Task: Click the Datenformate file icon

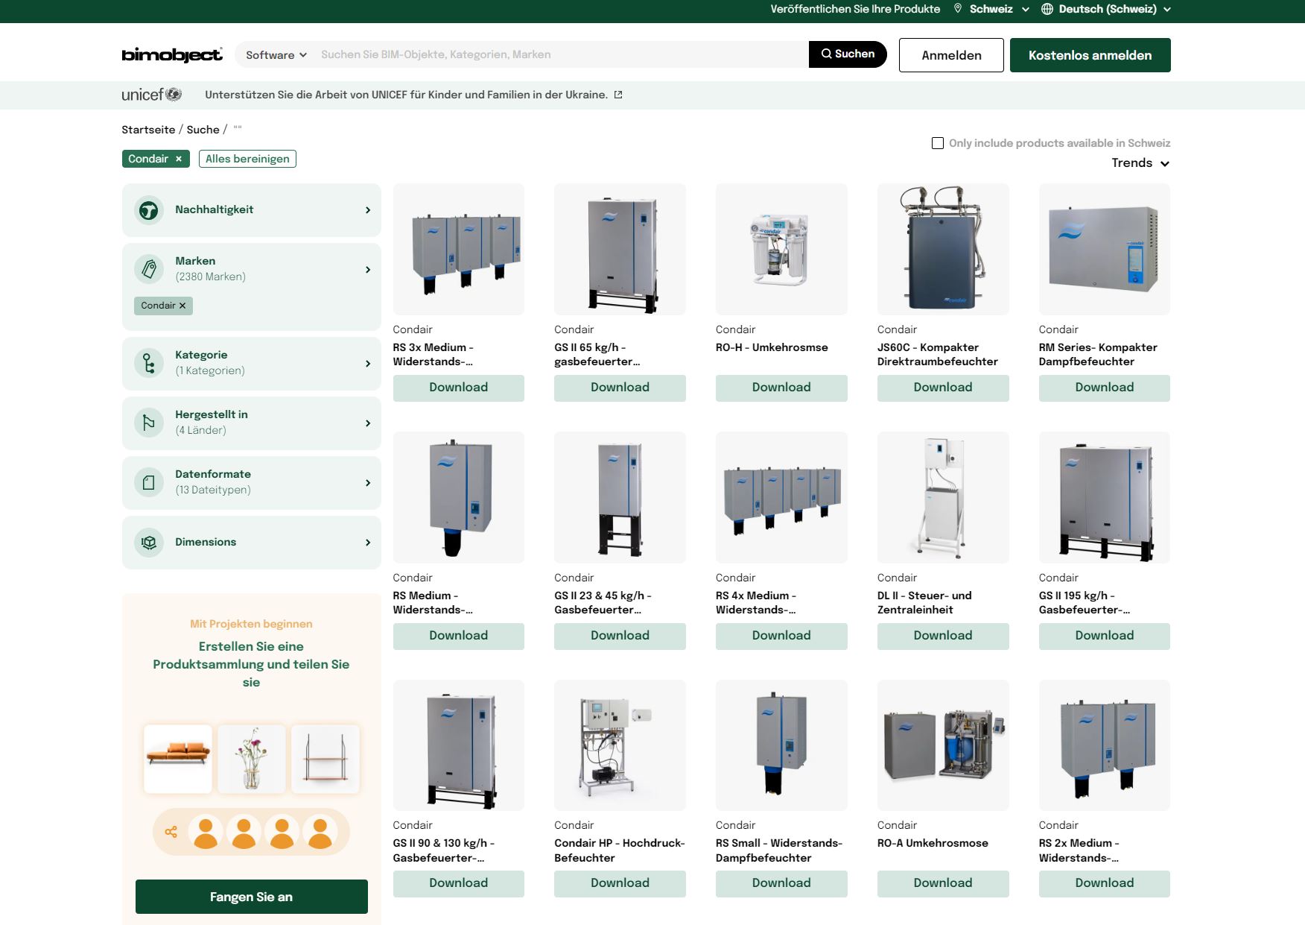Action: (149, 482)
